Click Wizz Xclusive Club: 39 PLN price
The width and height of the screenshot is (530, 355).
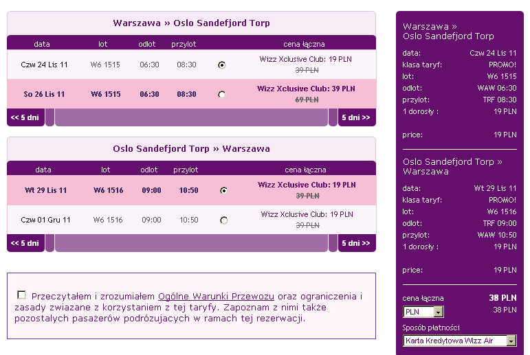pos(306,89)
